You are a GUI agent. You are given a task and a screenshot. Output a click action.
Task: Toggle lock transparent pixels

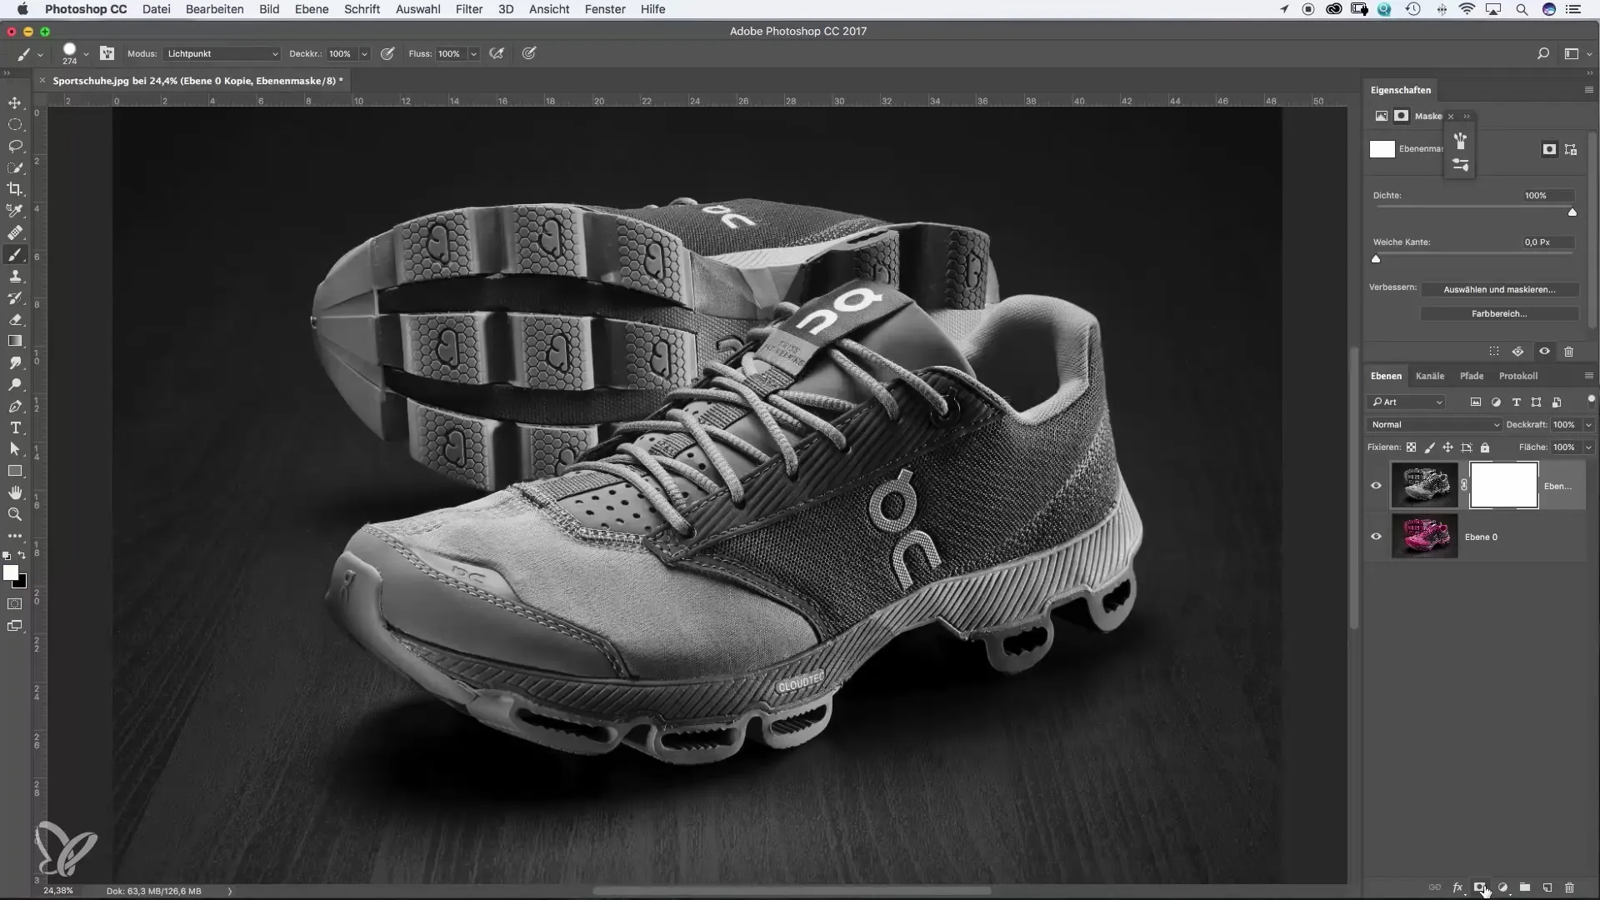[1411, 447]
